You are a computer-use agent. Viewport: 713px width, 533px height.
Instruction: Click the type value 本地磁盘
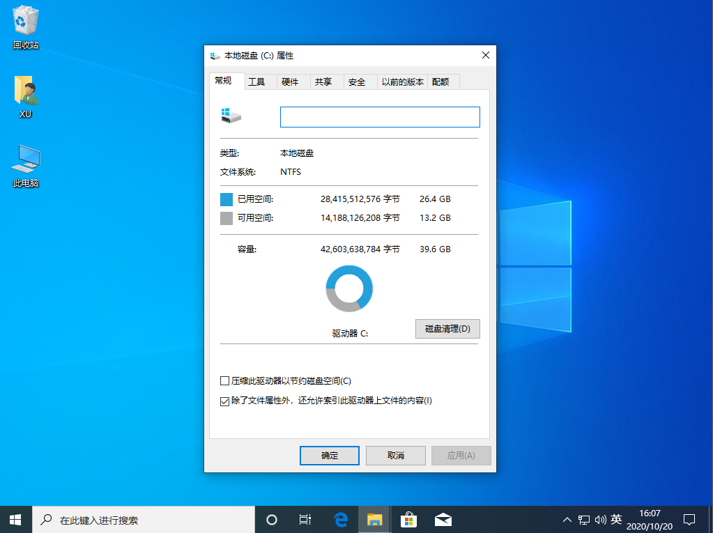point(297,153)
